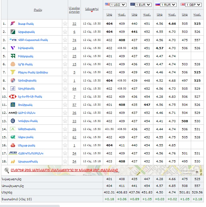Click the HSBC red hexagon logo

13,97
